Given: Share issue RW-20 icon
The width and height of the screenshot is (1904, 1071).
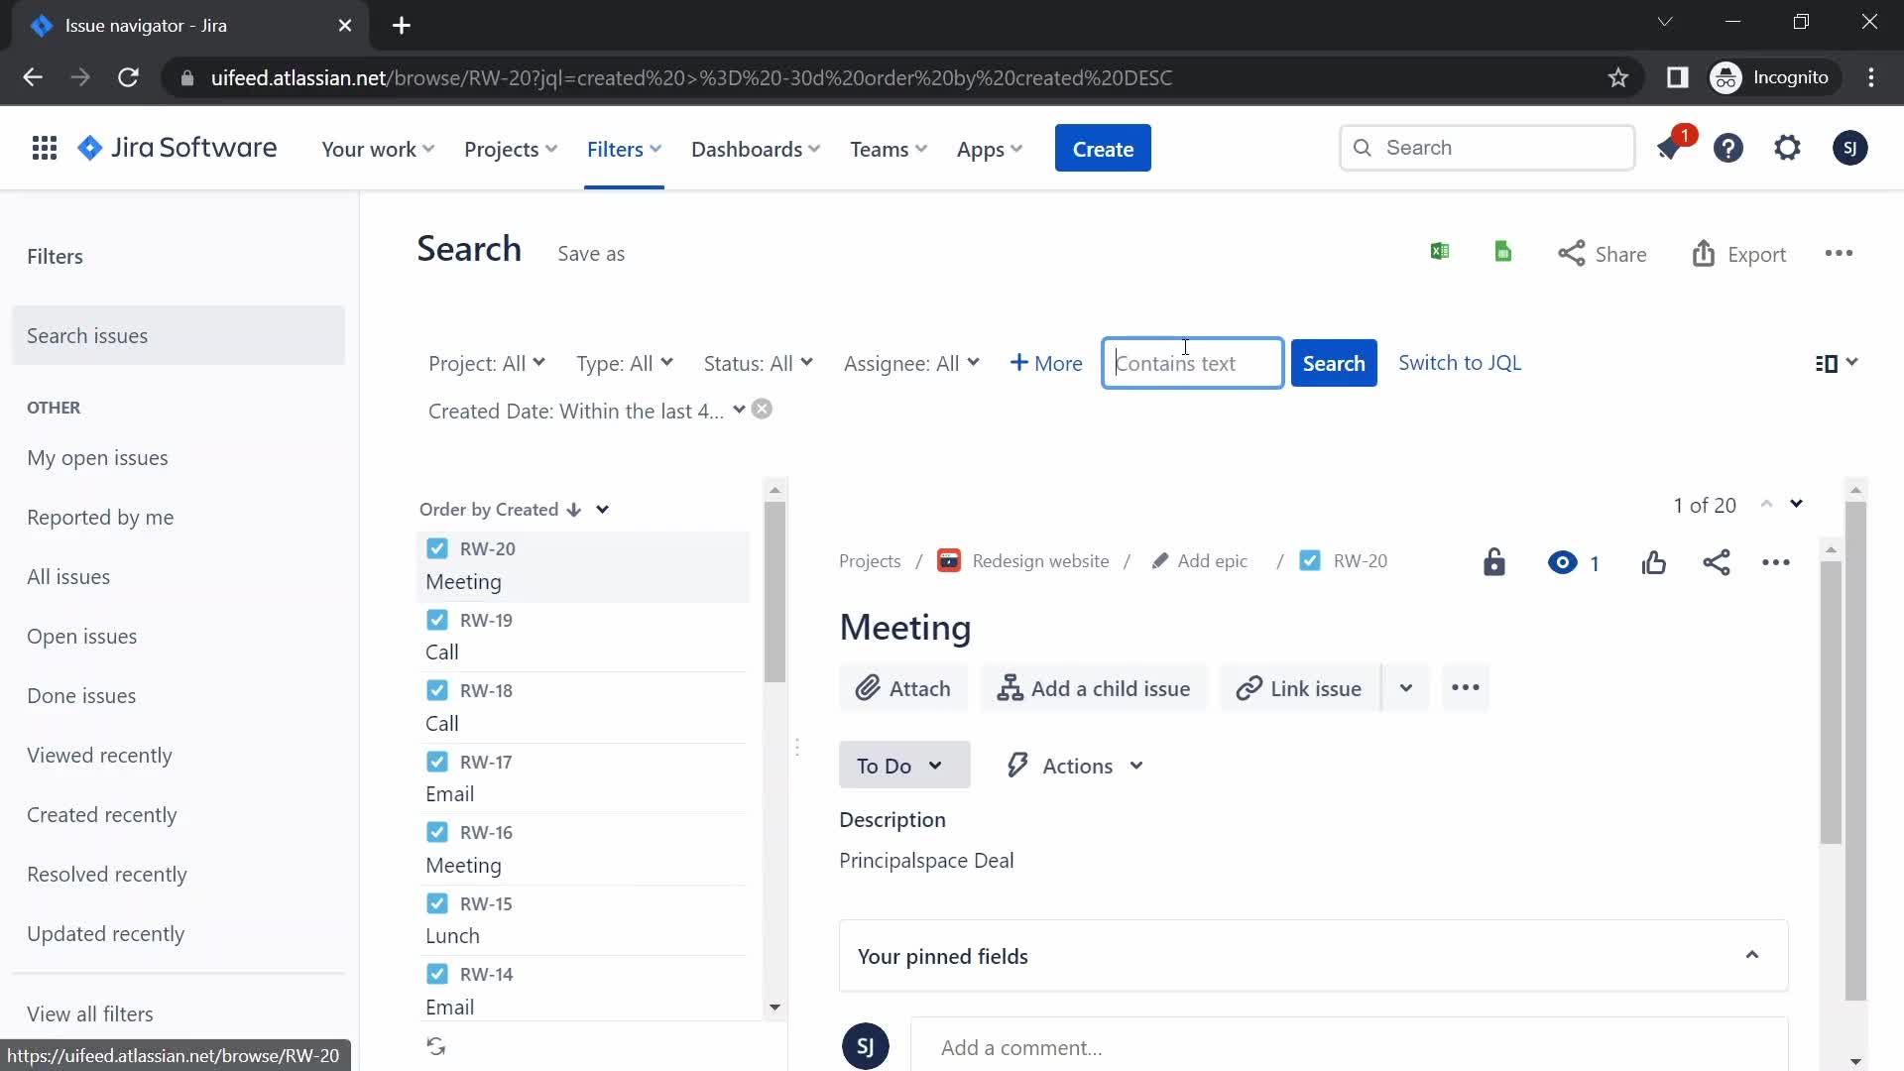Looking at the screenshot, I should tap(1717, 562).
